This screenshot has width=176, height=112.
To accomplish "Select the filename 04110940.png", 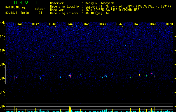I will (x=15, y=7).
